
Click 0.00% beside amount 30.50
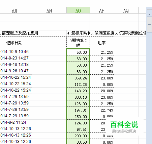point(102,142)
